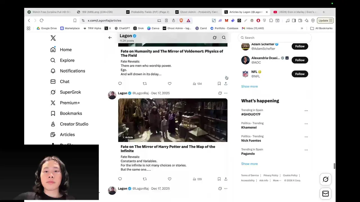360x202 pixels.
Task: Open Creator Studio in the sidebar
Action: (x=69, y=124)
